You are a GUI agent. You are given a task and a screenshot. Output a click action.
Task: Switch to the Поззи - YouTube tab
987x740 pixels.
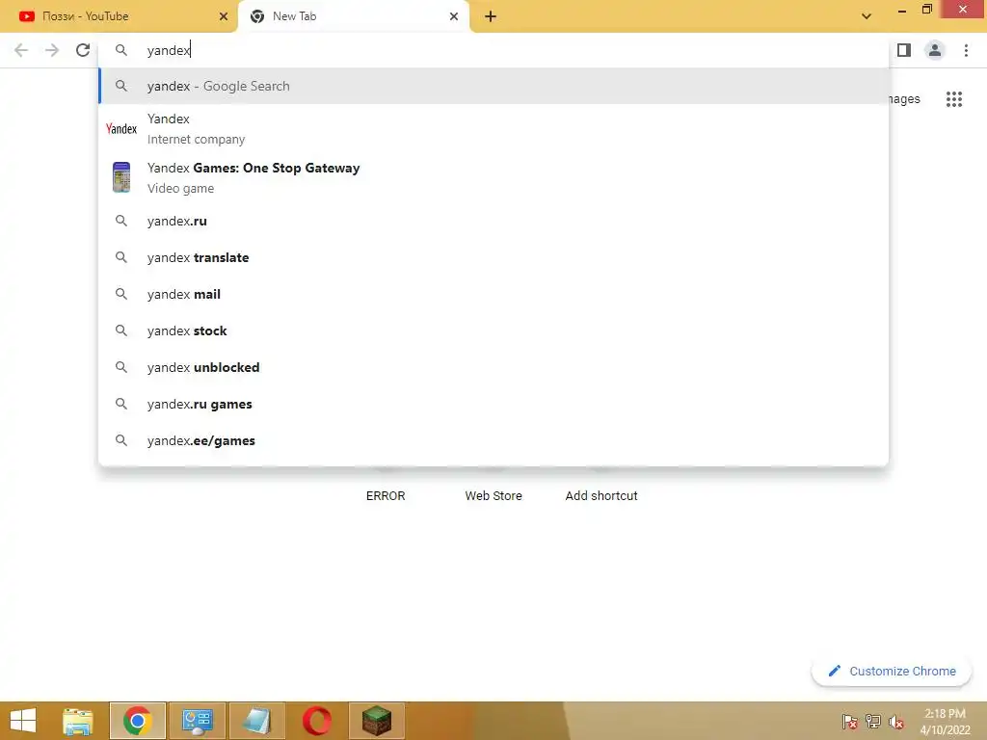(119, 16)
